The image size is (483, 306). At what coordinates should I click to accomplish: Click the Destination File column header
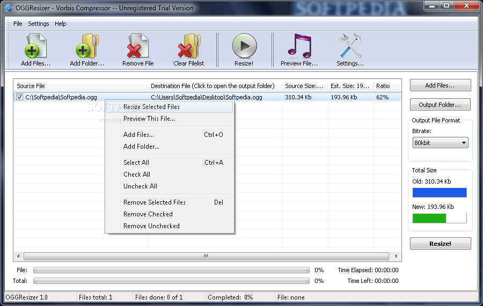tap(215, 86)
